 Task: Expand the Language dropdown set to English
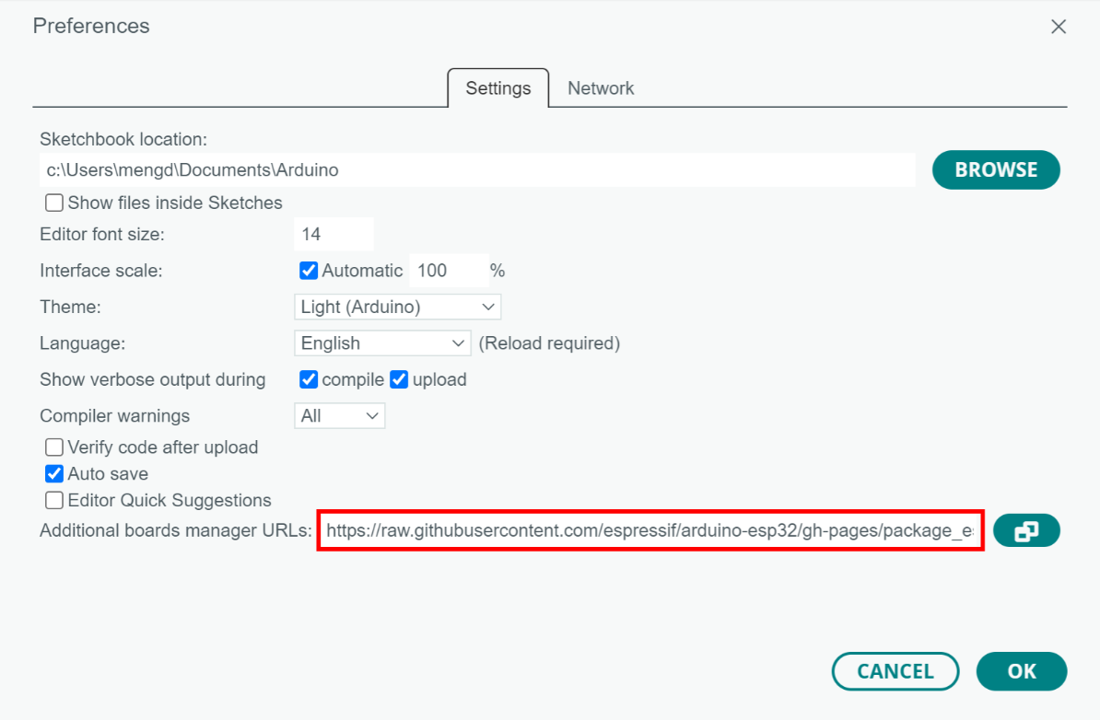click(x=382, y=343)
